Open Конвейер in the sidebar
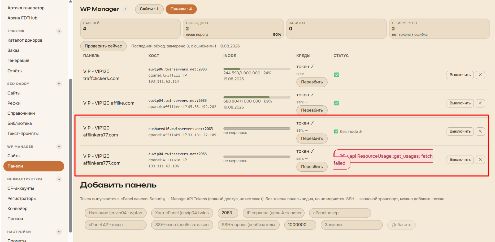 (x=17, y=209)
